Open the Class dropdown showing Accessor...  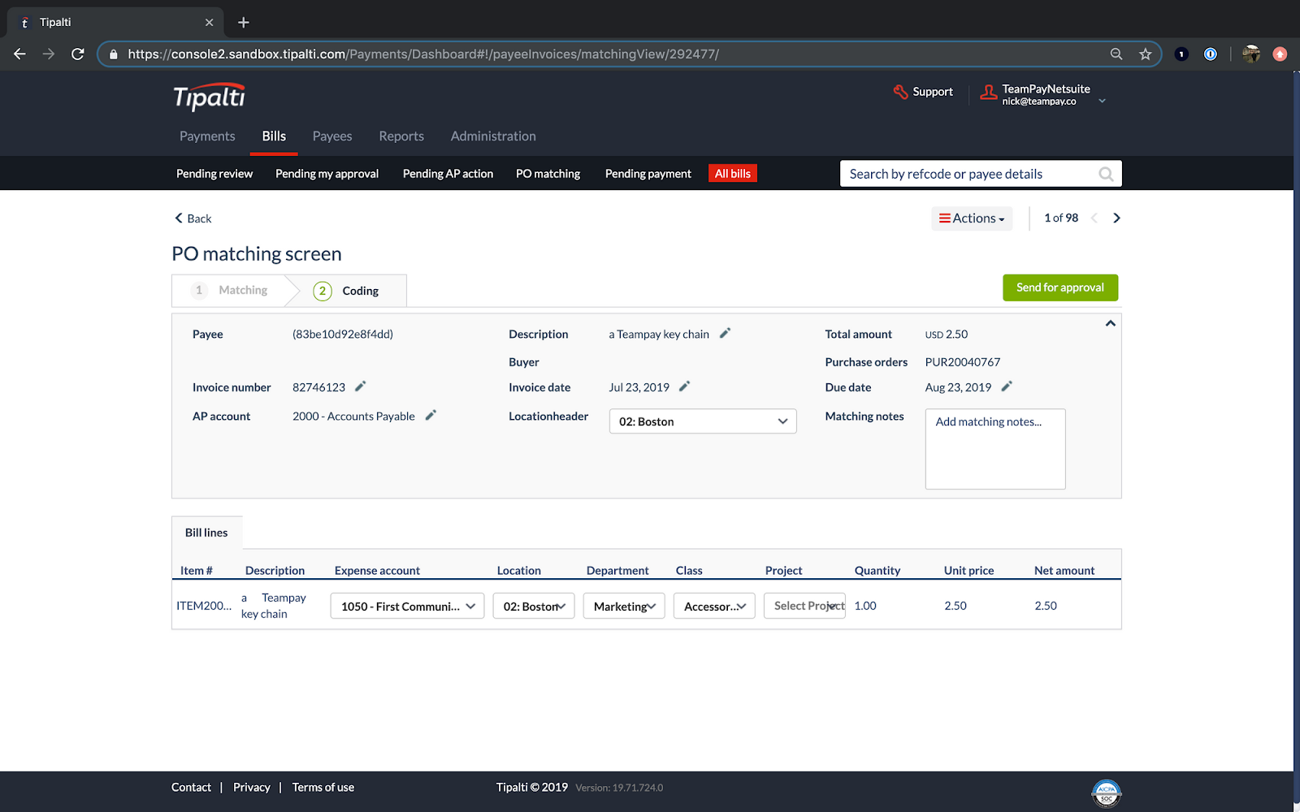pyautogui.click(x=714, y=606)
